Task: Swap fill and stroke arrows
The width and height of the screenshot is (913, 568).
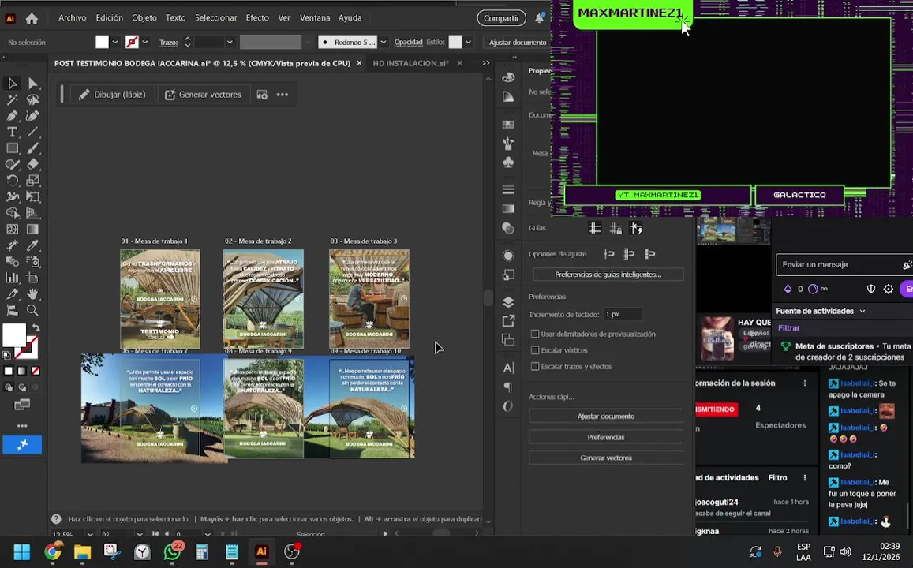Action: tap(36, 328)
